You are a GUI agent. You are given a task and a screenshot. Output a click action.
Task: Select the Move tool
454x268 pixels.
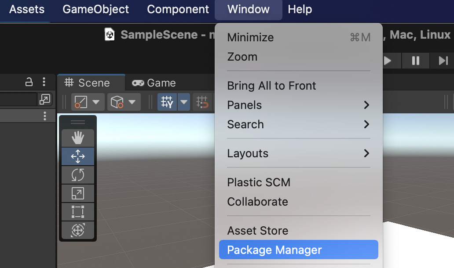(x=77, y=156)
